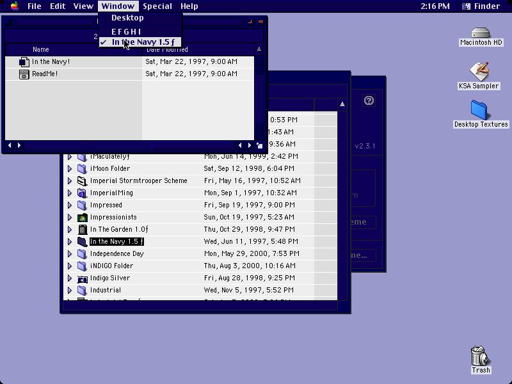Screen dimensions: 512x384
Task: Select the ImperialMing folder icon
Action: pos(83,193)
